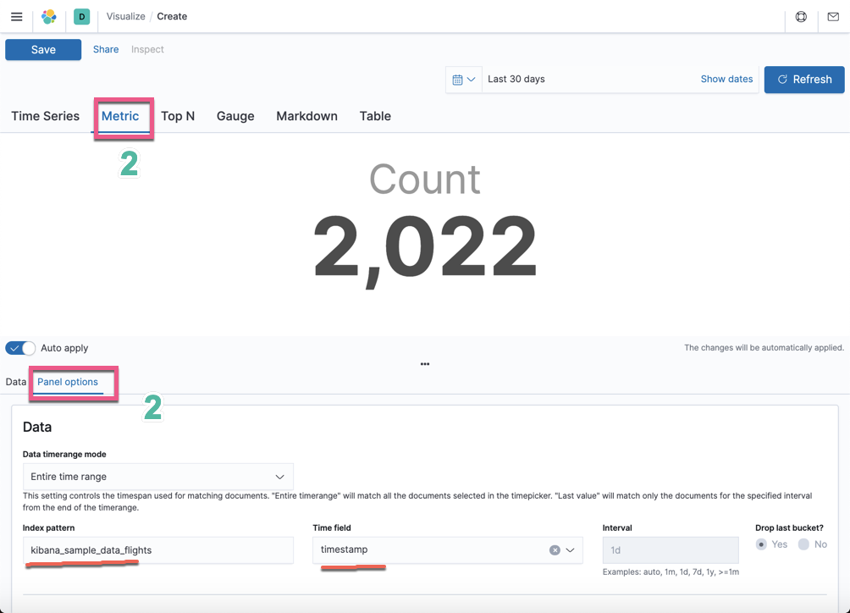The width and height of the screenshot is (850, 613).
Task: Click the Kibana home logo
Action: click(48, 16)
